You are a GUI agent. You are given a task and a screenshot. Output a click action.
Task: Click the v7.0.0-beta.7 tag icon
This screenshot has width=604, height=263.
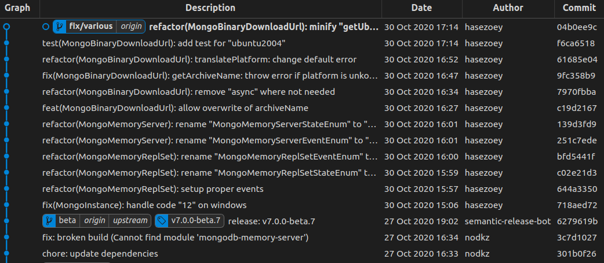coord(162,221)
